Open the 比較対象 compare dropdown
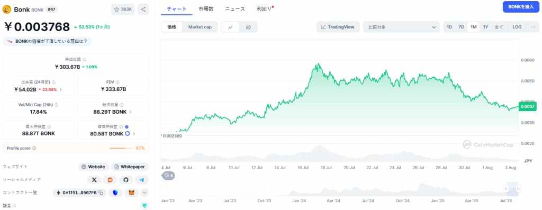This screenshot has width=542, height=210. (402, 27)
